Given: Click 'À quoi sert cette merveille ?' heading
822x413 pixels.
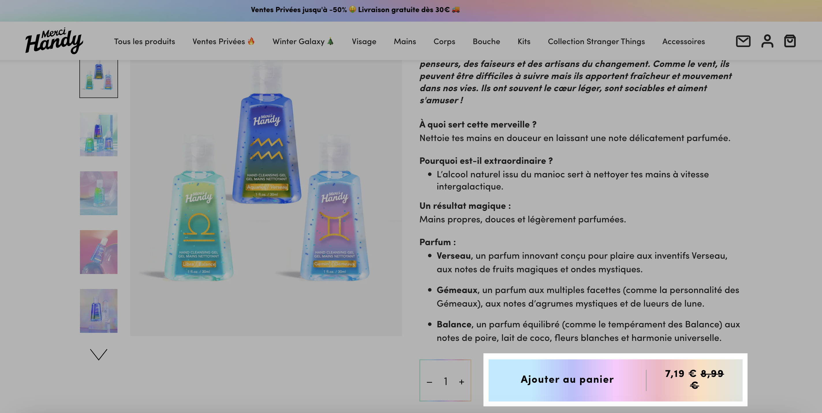Looking at the screenshot, I should click(478, 124).
